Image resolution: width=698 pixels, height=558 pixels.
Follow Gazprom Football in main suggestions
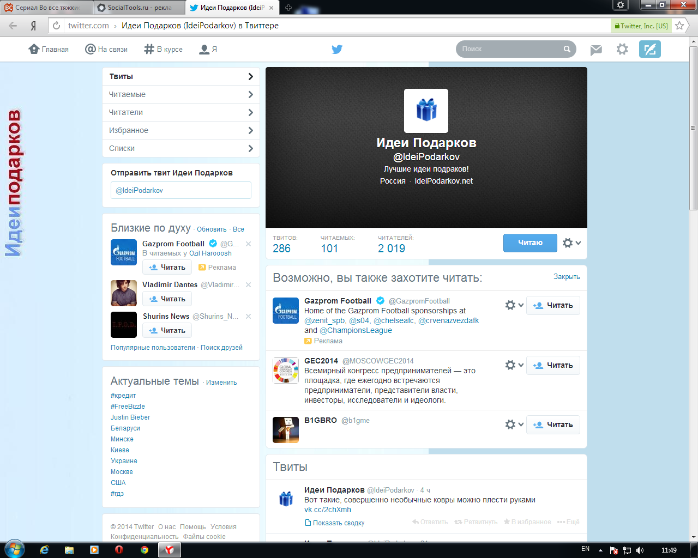pyautogui.click(x=553, y=305)
